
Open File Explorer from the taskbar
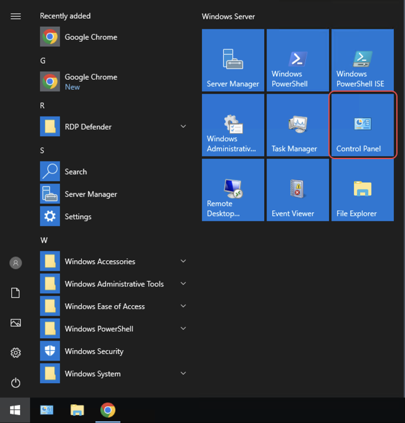pyautogui.click(x=77, y=410)
